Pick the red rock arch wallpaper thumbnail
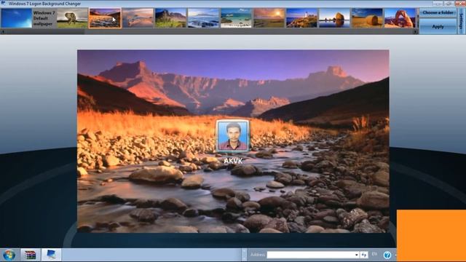 [x=400, y=18]
